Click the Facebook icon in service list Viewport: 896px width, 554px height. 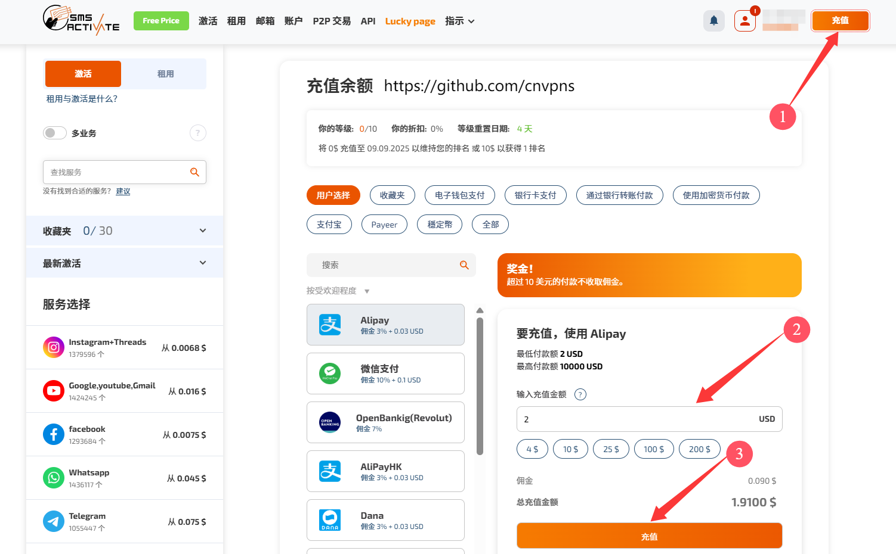(54, 434)
